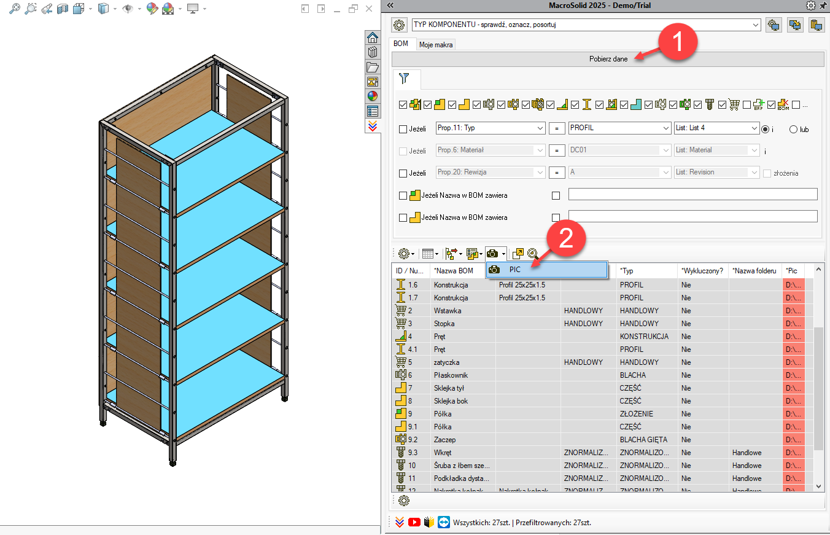
Task: Click the open-in-new-window icon in BOM toolbar
Action: tap(518, 253)
